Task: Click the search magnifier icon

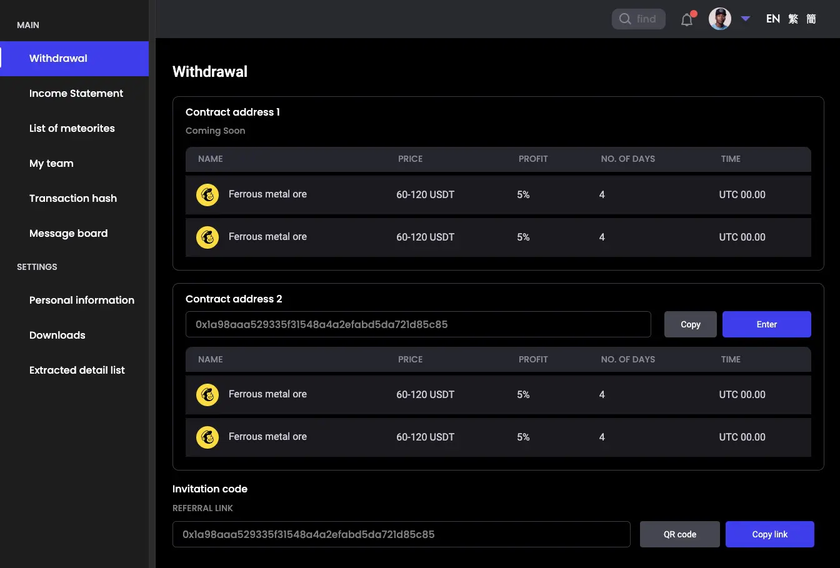Action: pyautogui.click(x=625, y=19)
